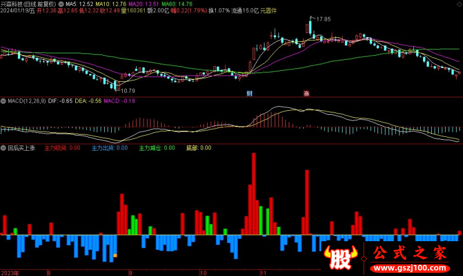
Task: Expand the MACD(12,26,9) indicator dropdown arrow
Action: coord(3,101)
